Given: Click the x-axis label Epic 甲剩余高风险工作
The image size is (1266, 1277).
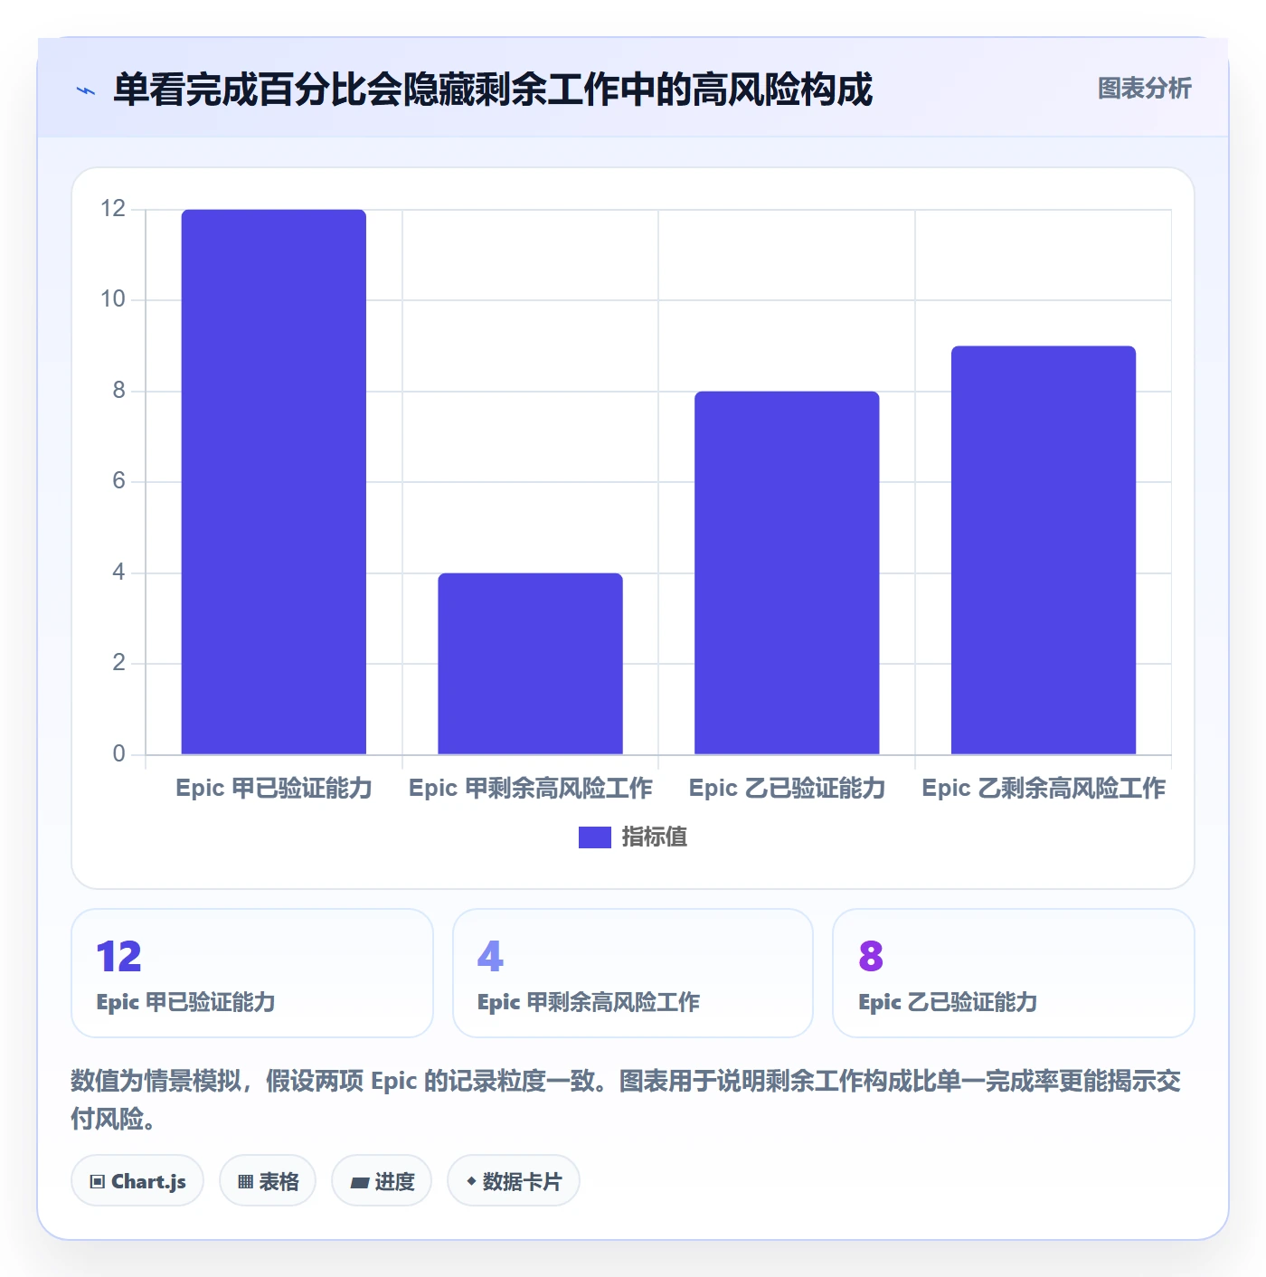Looking at the screenshot, I should click(x=531, y=789).
